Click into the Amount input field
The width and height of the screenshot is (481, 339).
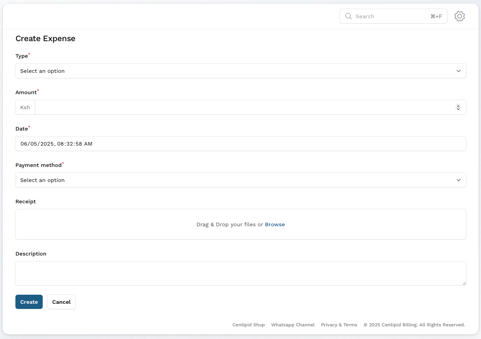tap(245, 107)
